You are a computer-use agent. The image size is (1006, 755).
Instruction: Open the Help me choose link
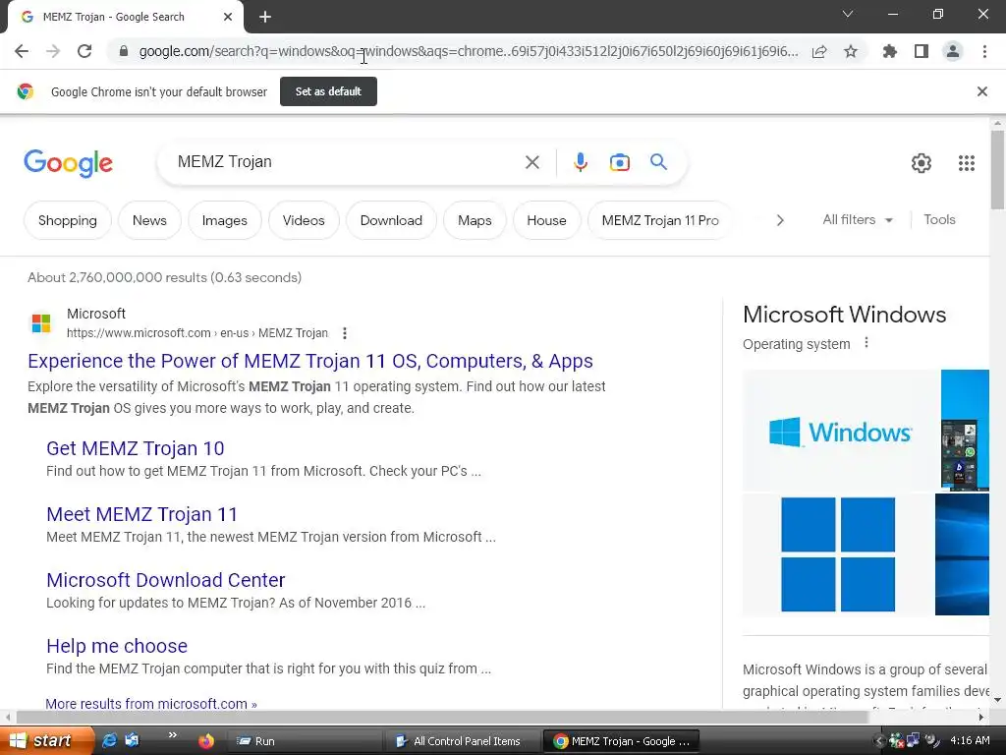pyautogui.click(x=117, y=646)
